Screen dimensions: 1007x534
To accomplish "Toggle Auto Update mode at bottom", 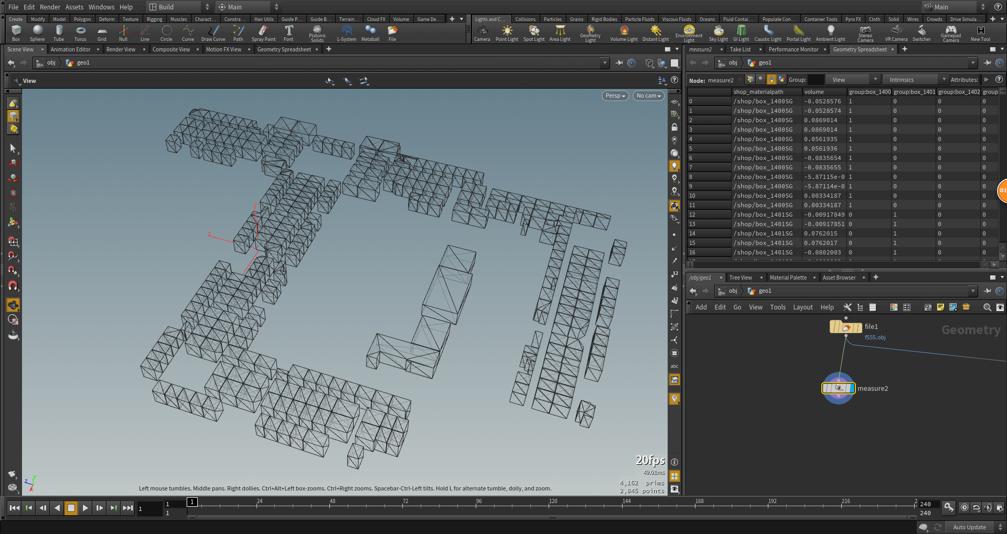I will (969, 527).
